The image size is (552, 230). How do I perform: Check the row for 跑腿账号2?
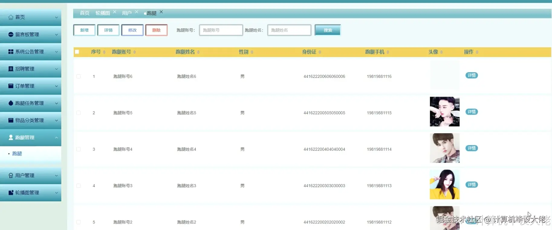79,222
